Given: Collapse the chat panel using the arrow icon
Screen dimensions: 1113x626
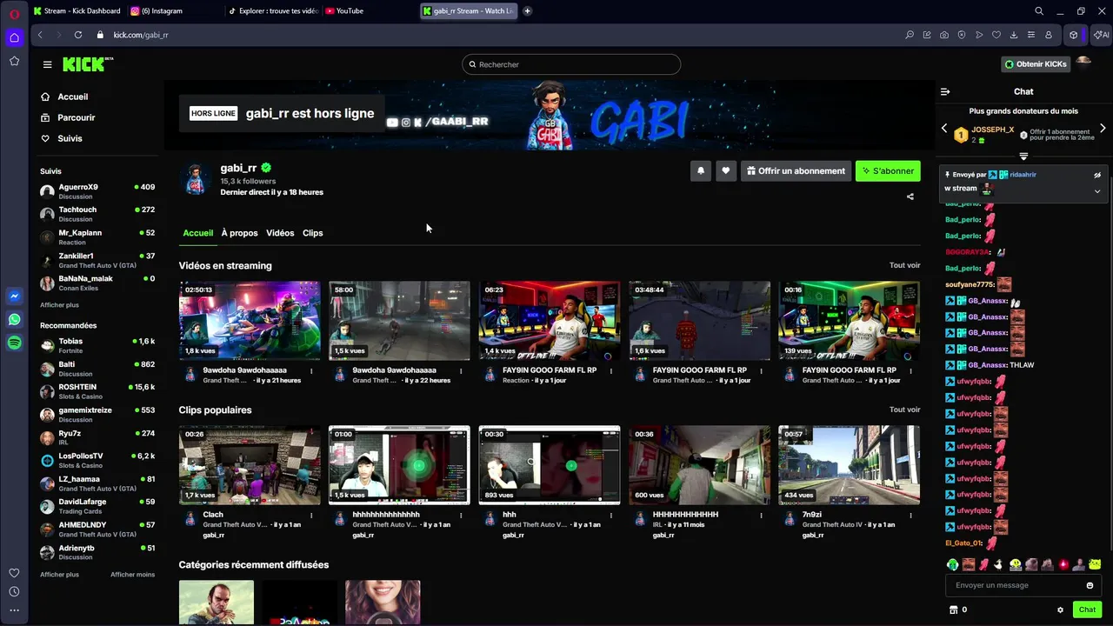Looking at the screenshot, I should click(x=945, y=91).
